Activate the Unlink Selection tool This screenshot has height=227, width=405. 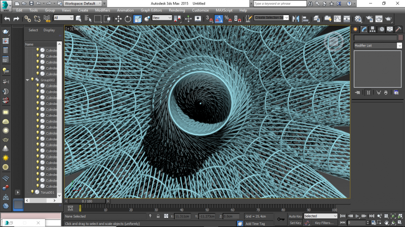[x=37, y=19]
